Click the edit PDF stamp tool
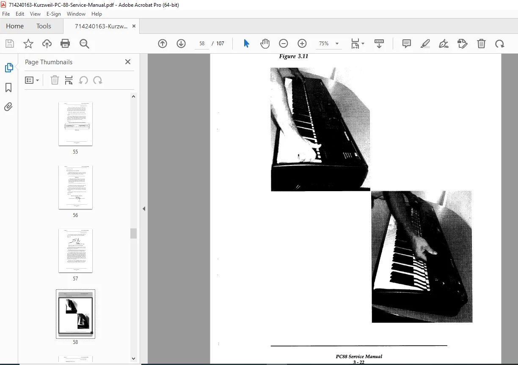Viewport: 518px width, 365px height. 463,44
